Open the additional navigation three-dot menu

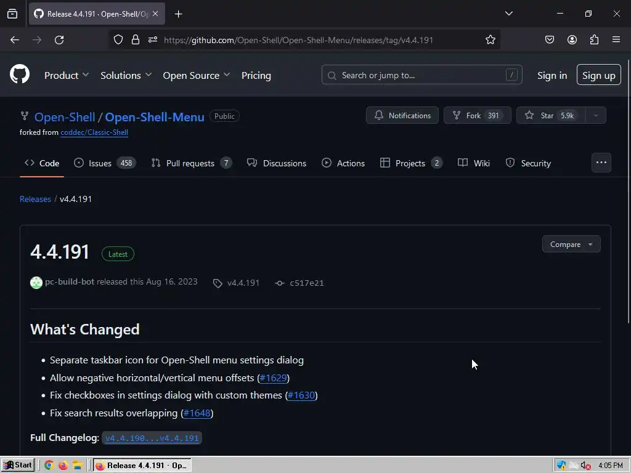point(601,163)
